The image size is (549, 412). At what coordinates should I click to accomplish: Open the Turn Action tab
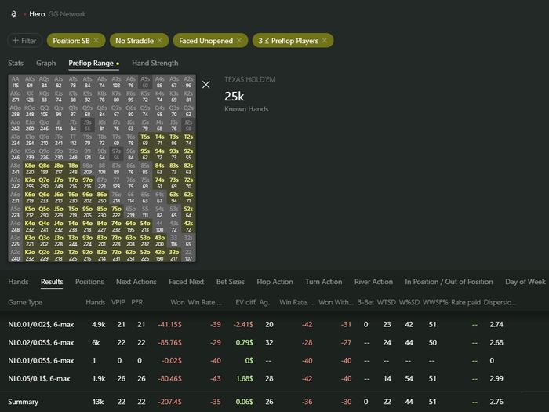tap(323, 282)
